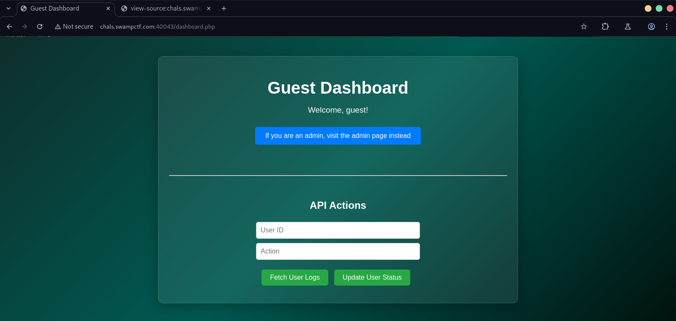Close the view-source tab
The height and width of the screenshot is (321, 676).
tap(209, 8)
